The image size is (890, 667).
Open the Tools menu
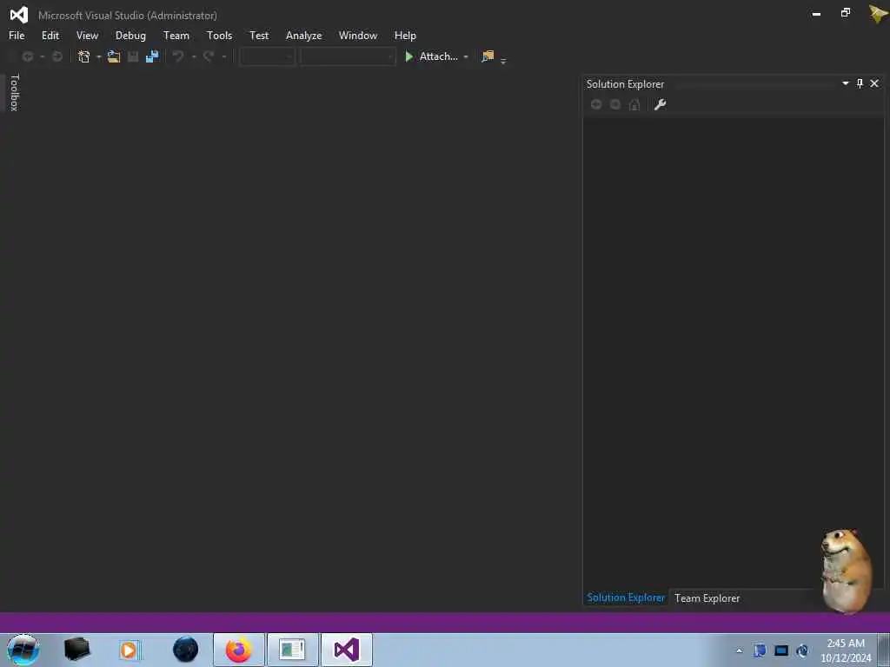tap(219, 35)
